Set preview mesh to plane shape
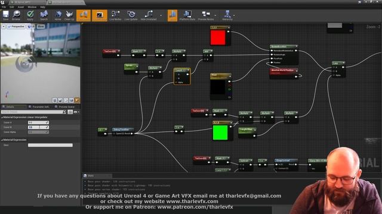The width and height of the screenshot is (382, 214). tap(66, 100)
